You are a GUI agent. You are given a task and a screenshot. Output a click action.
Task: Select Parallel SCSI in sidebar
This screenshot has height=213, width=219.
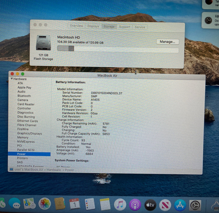tap(26, 150)
